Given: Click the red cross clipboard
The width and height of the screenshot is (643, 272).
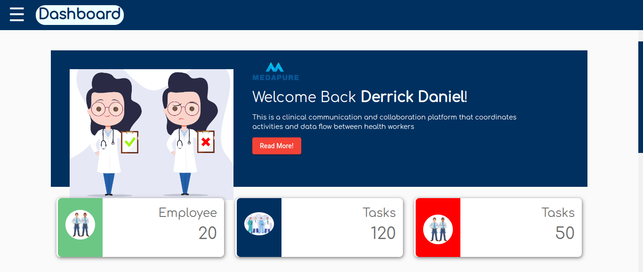Looking at the screenshot, I should coord(206,142).
